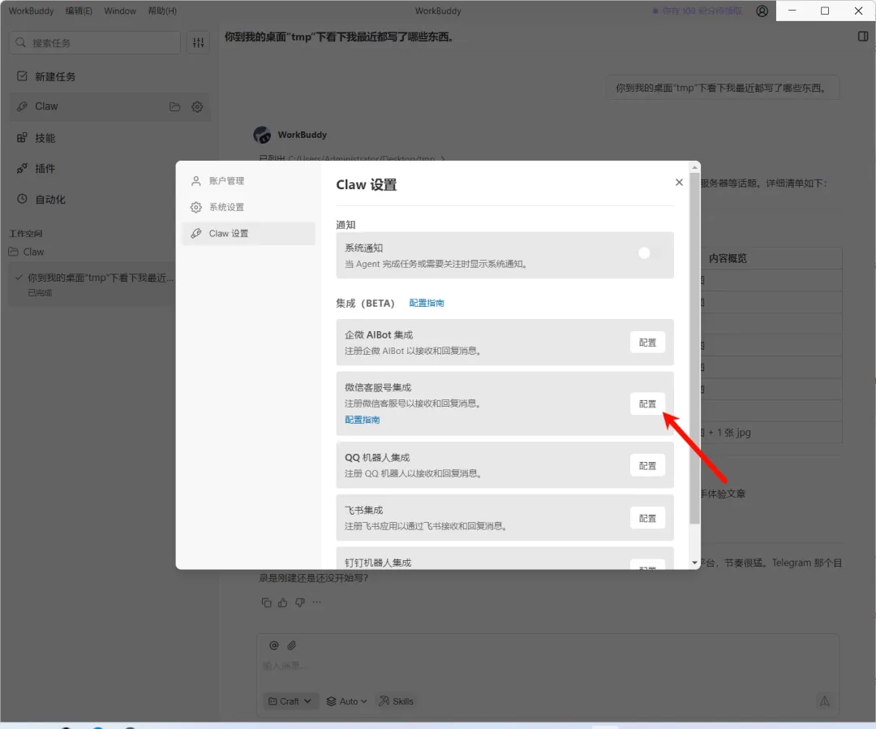The image size is (876, 729).
Task: Toggle the 系统通知 switch
Action: 650,253
